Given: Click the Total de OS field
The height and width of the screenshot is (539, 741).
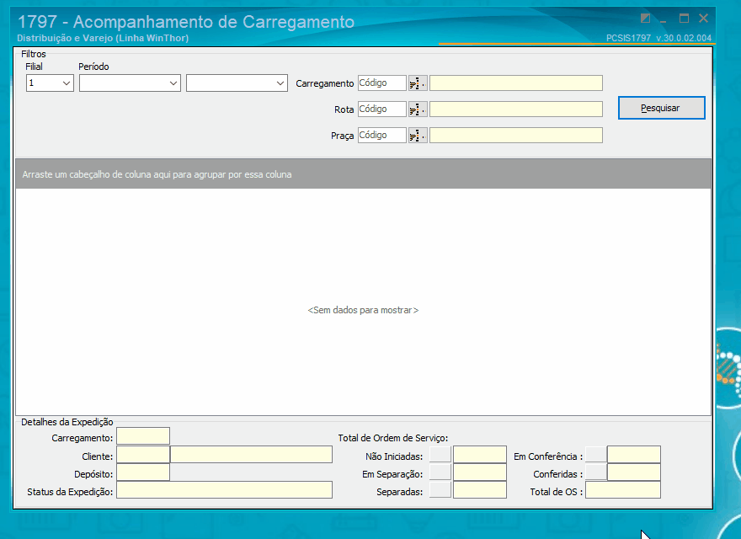Looking at the screenshot, I should pyautogui.click(x=623, y=490).
